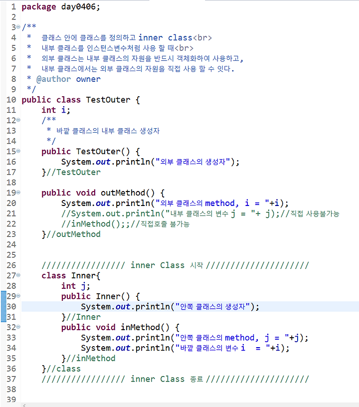The width and height of the screenshot is (359, 407).
Task: Collapse the Javadoc comment fold at line 3
Action: tap(18, 27)
